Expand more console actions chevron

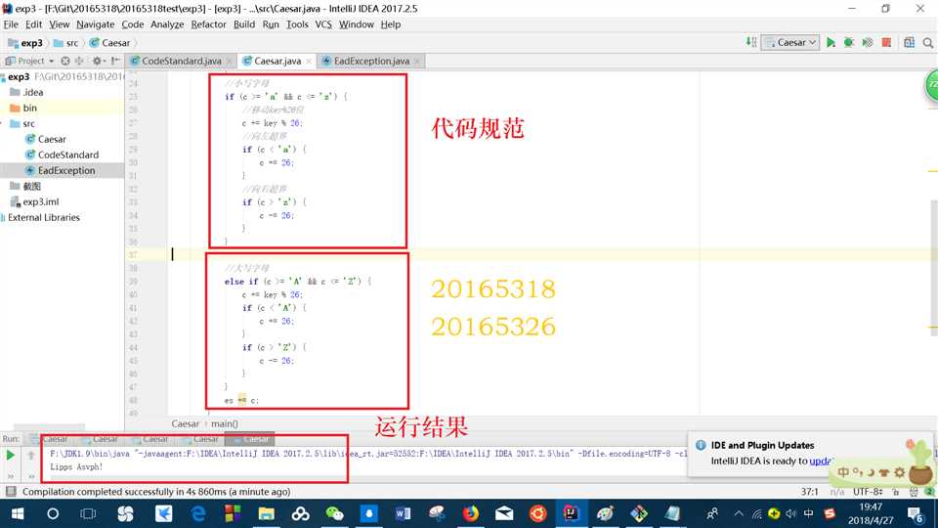point(31,476)
